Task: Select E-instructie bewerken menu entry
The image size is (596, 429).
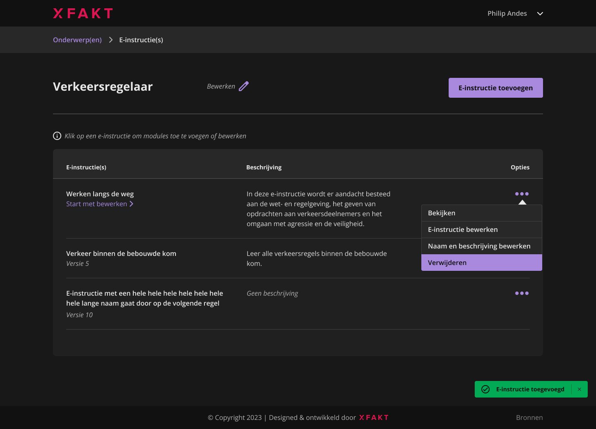Action: (x=482, y=229)
